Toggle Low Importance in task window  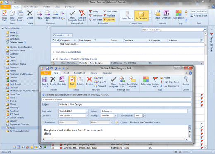tap(170, 86)
